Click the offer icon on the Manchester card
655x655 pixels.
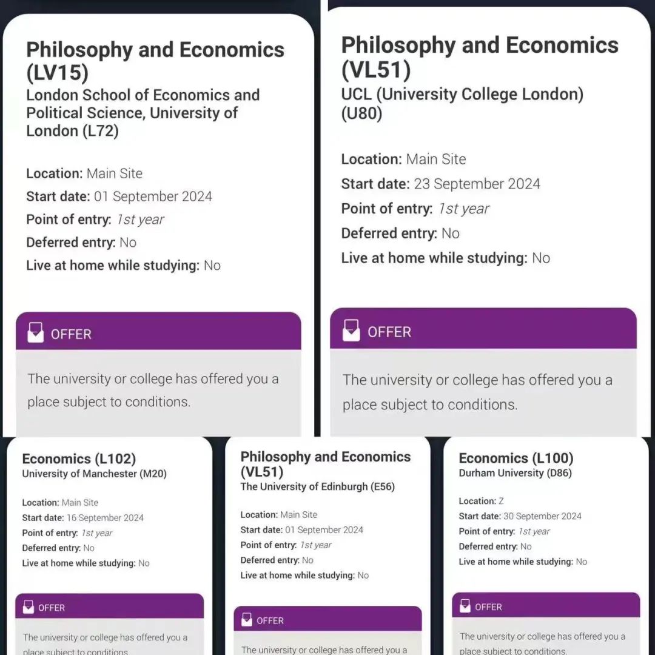pos(28,607)
